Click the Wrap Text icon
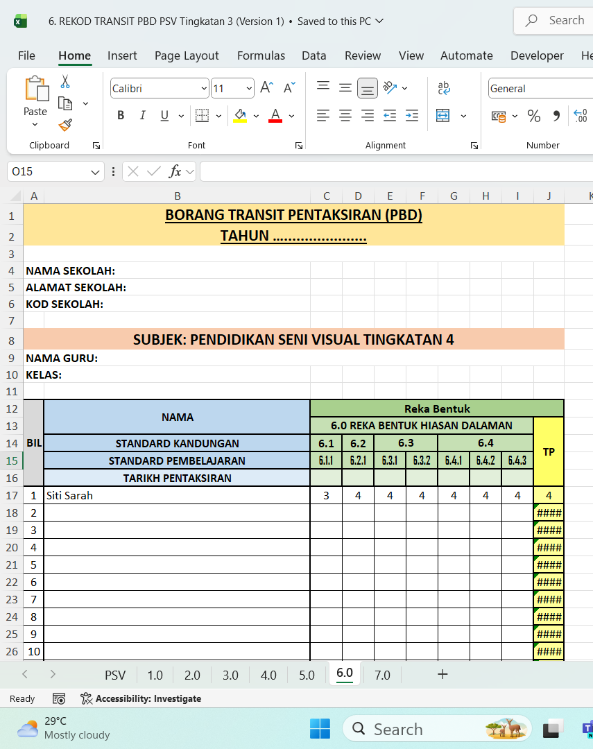The width and height of the screenshot is (593, 749). click(x=443, y=88)
